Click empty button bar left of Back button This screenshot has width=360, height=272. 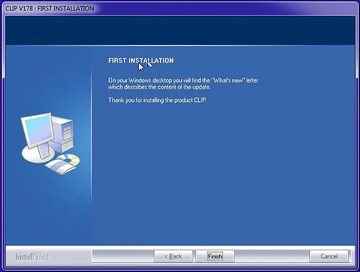click(123, 256)
